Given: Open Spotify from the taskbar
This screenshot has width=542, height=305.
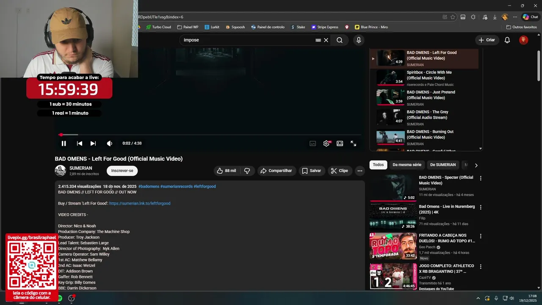Looking at the screenshot, I should (x=59, y=298).
